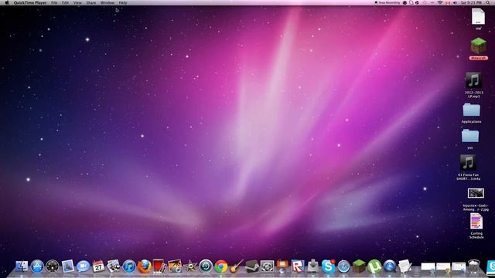Select the Applications folder on desktop
Screen dimensions: 495x278
[x=471, y=110]
